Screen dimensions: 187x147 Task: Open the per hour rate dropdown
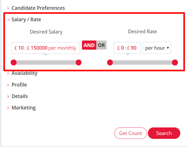(157, 48)
